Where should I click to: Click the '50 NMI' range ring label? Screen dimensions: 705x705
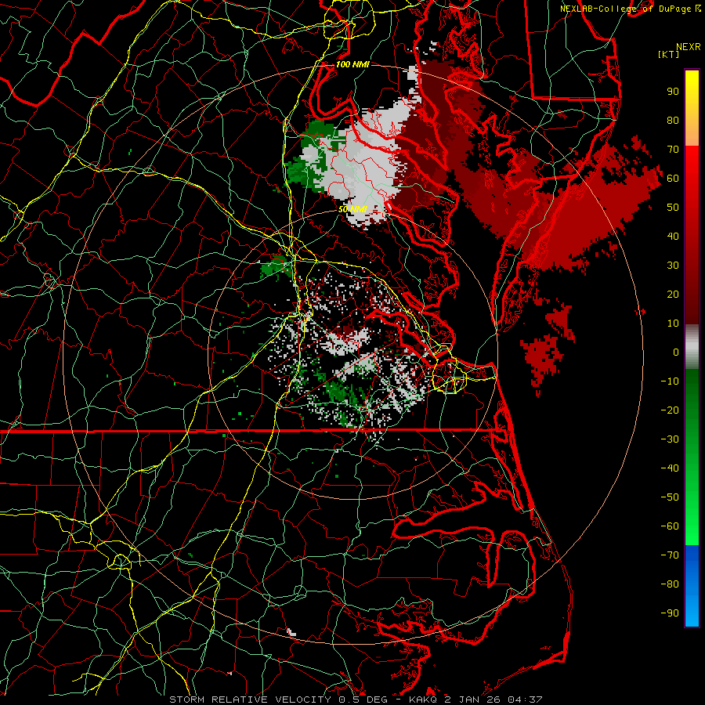(352, 209)
